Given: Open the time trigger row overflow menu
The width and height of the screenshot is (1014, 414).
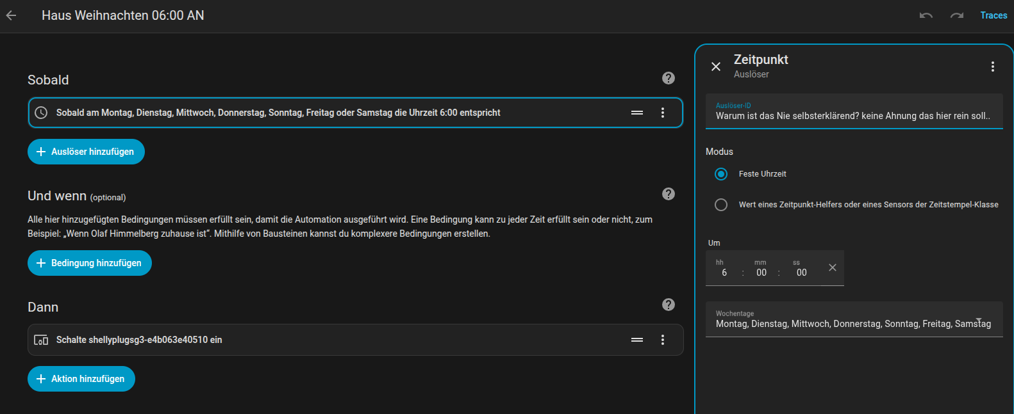Looking at the screenshot, I should [x=662, y=113].
